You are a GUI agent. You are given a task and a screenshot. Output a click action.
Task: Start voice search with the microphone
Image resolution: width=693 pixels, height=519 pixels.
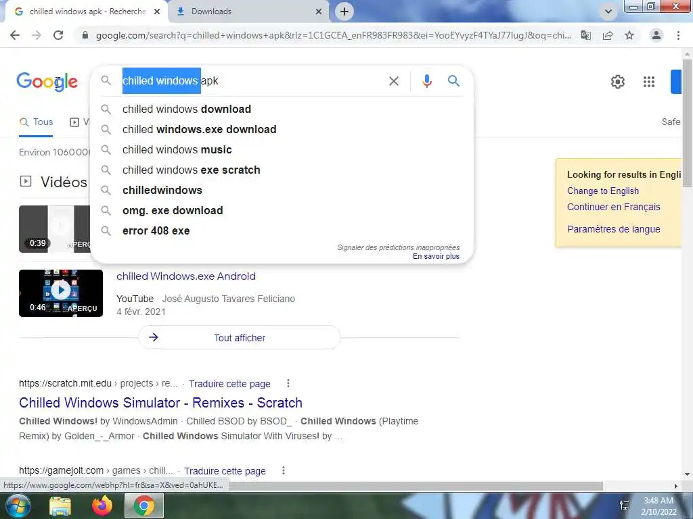pos(426,81)
